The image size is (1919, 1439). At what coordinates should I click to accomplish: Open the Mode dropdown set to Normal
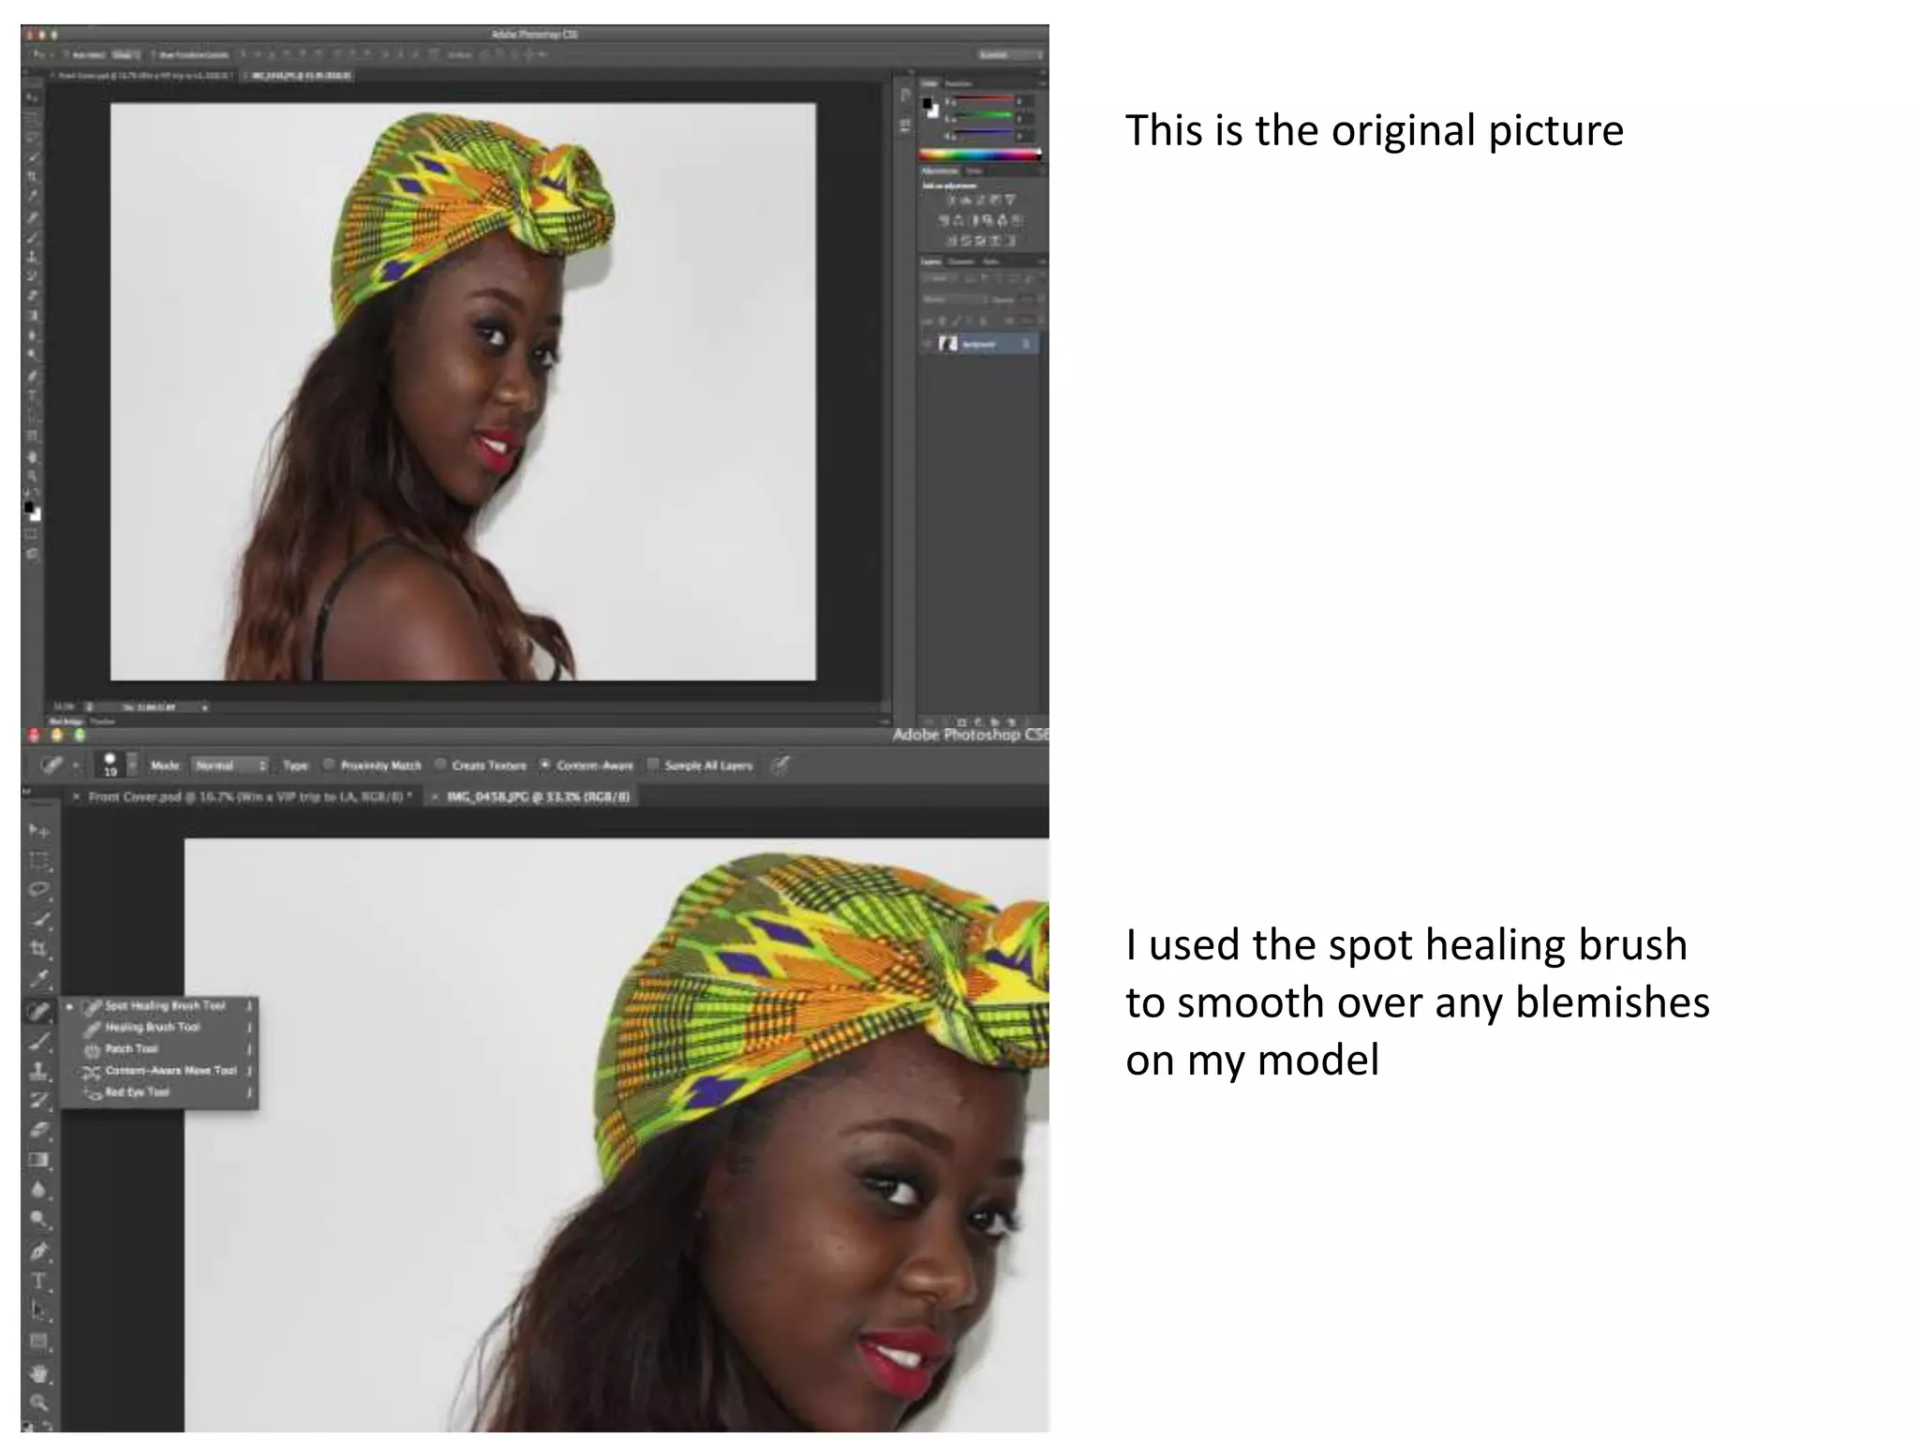[x=231, y=765]
